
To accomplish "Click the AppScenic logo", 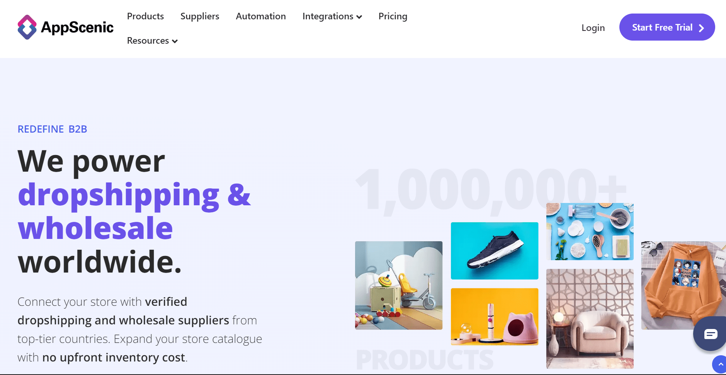I will pos(65,27).
